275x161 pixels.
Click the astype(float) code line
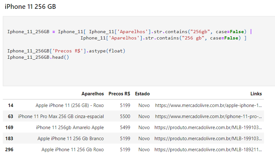66,51
